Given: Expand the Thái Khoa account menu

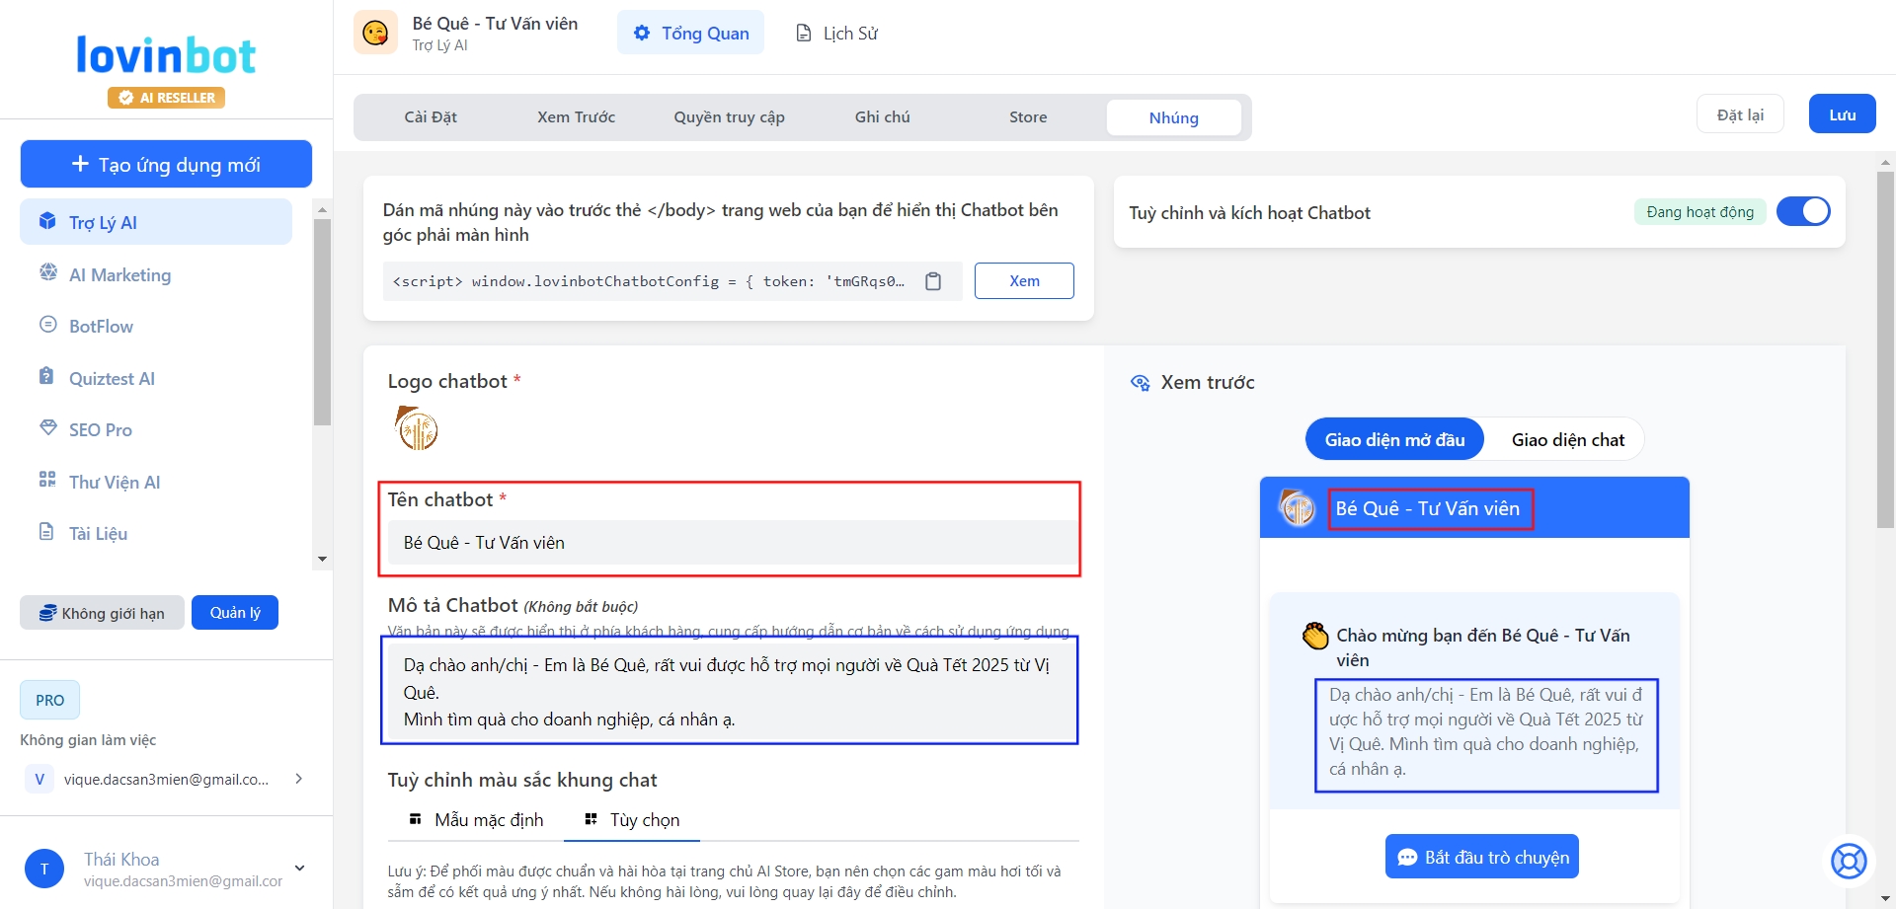Looking at the screenshot, I should pyautogui.click(x=299, y=869).
